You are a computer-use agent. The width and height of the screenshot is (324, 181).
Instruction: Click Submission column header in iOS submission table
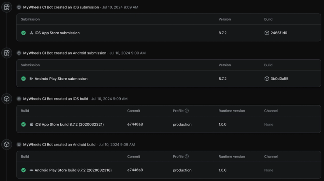(x=30, y=19)
